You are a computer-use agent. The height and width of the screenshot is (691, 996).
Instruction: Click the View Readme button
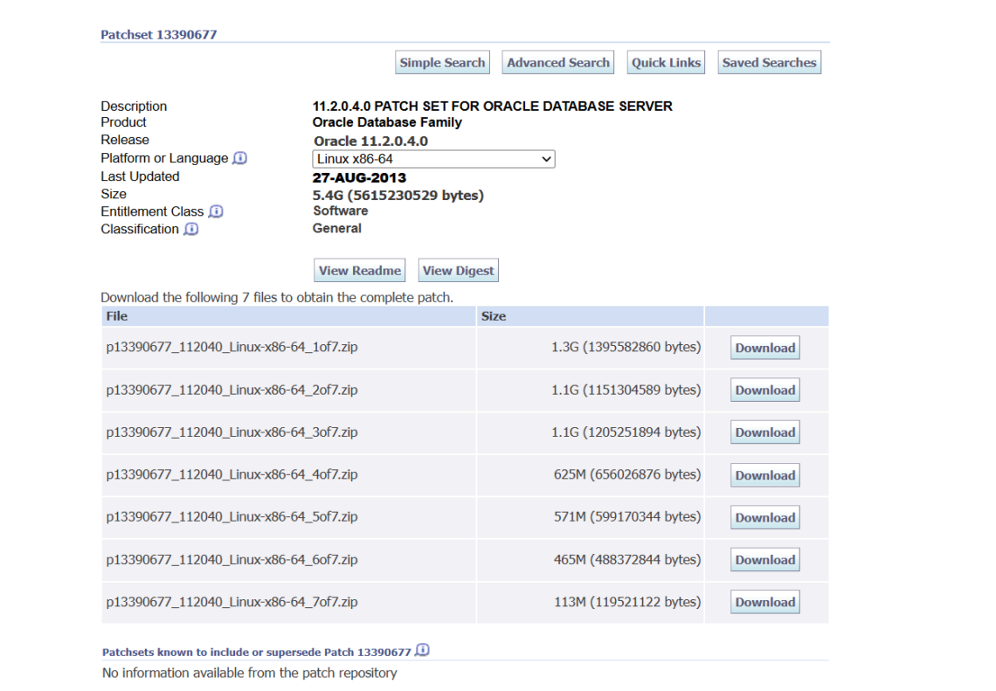tap(360, 271)
